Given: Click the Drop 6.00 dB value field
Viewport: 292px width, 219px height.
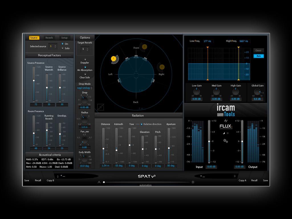Looking at the screenshot, I should [x=84, y=108].
